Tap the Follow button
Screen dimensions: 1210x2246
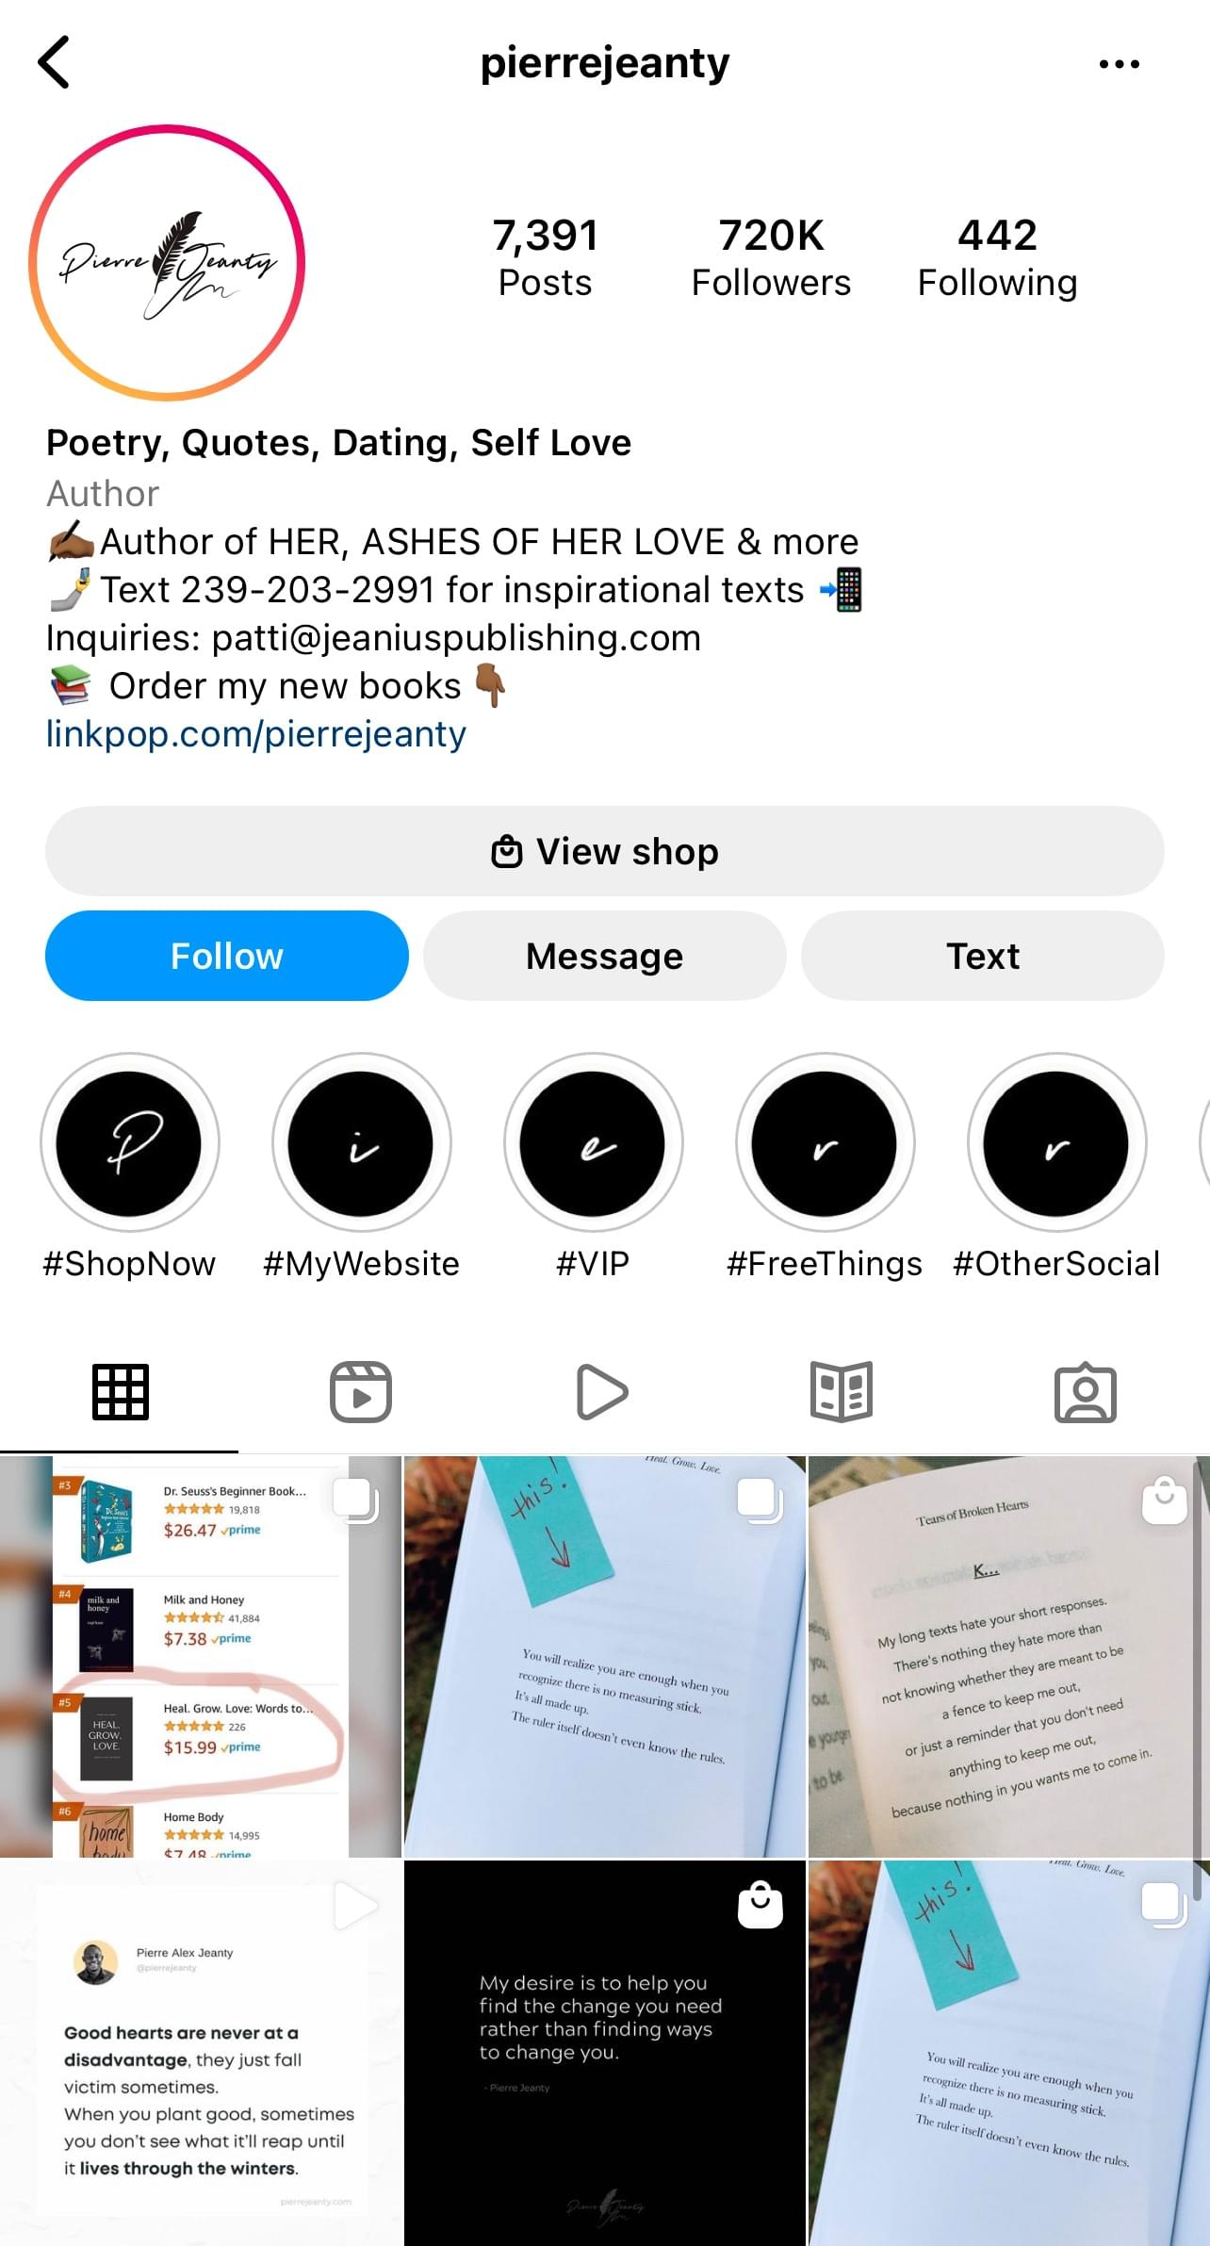point(227,956)
